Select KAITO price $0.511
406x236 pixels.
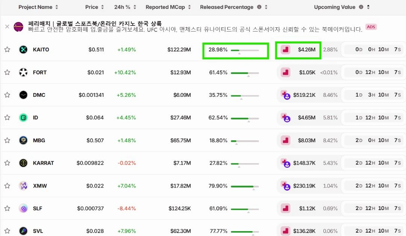96,50
